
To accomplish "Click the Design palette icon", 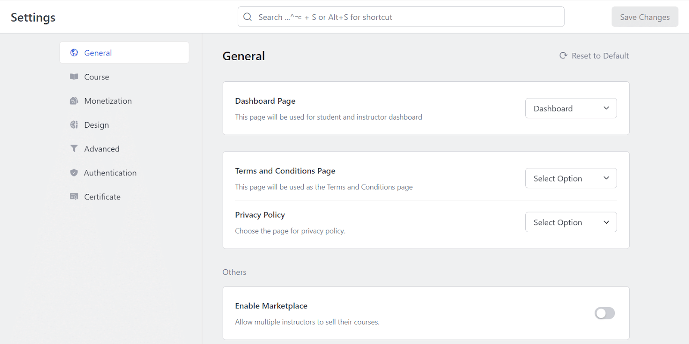I will pyautogui.click(x=74, y=125).
